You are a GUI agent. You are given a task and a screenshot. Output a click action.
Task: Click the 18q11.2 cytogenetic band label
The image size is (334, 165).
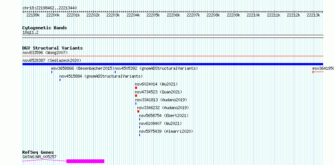(x=30, y=32)
